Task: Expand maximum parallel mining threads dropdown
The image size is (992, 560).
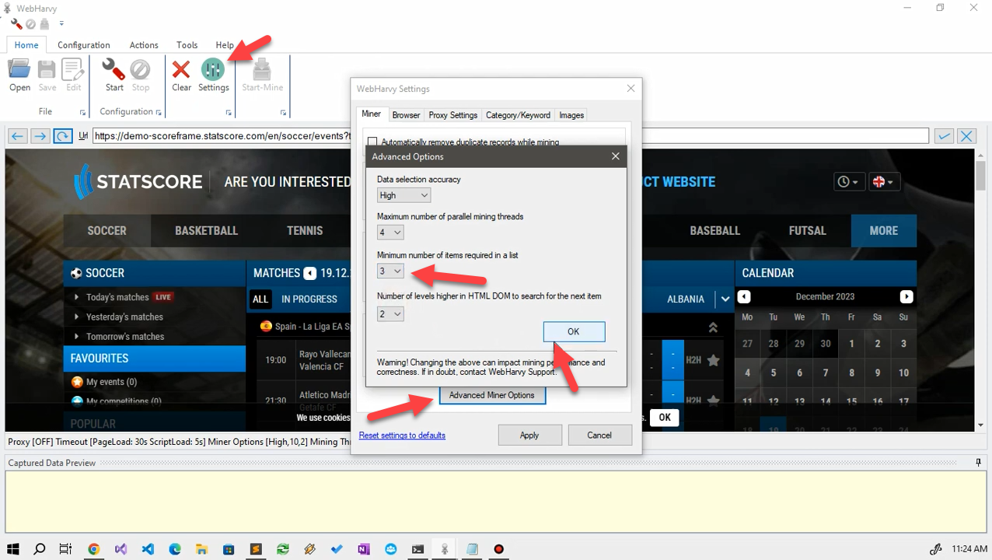Action: click(390, 233)
